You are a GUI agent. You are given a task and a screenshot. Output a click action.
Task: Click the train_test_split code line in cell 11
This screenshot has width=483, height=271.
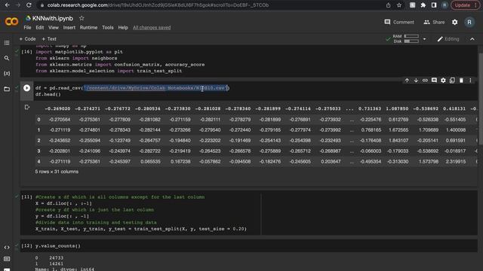click(141, 229)
